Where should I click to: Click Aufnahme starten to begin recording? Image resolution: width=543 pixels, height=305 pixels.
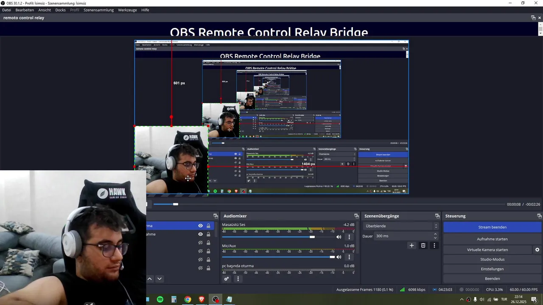492,239
